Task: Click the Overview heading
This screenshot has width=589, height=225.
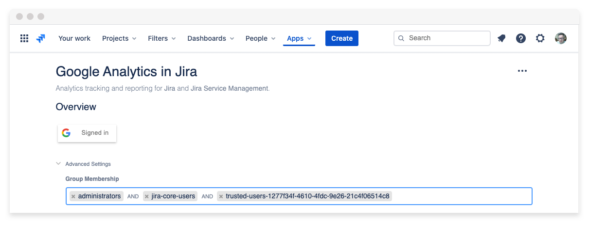Action: [76, 107]
